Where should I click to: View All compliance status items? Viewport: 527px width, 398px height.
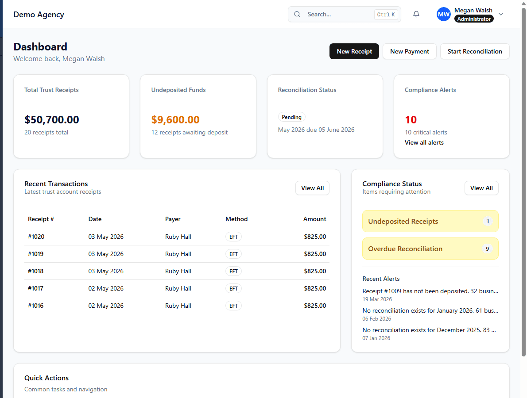click(x=481, y=188)
